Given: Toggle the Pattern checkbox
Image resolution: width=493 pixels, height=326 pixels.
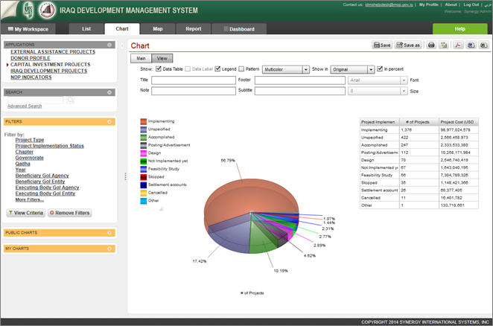Looking at the screenshot, I should click(x=241, y=68).
